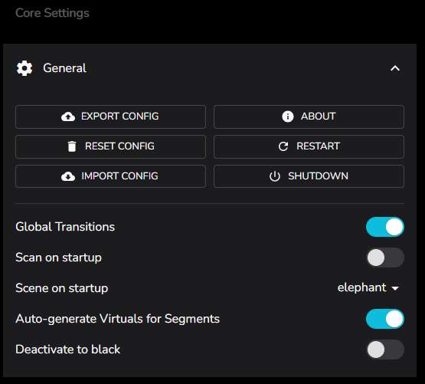Enable the Deactivate to black toggle
This screenshot has height=384, width=425.
385,350
